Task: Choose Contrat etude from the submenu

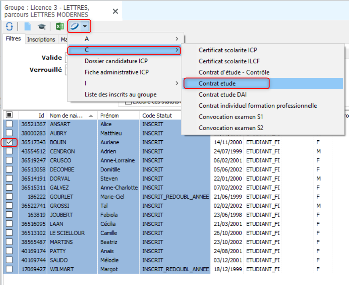Action: coord(217,83)
